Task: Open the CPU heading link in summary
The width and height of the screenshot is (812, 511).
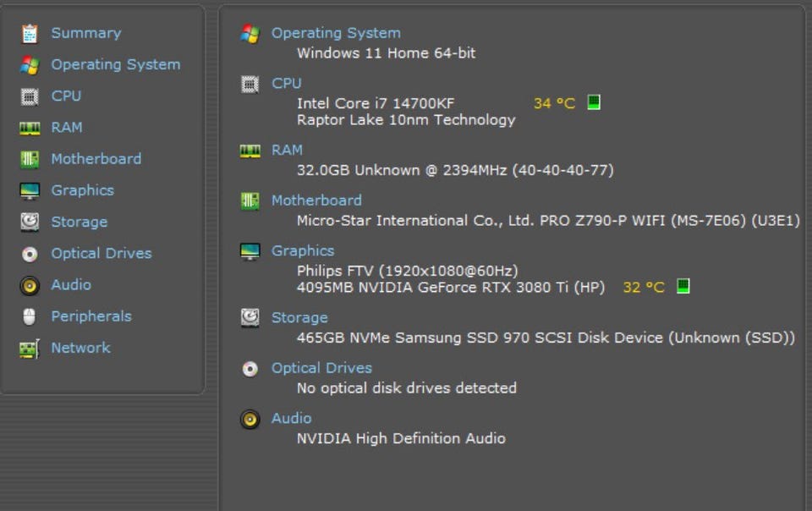Action: click(x=286, y=83)
